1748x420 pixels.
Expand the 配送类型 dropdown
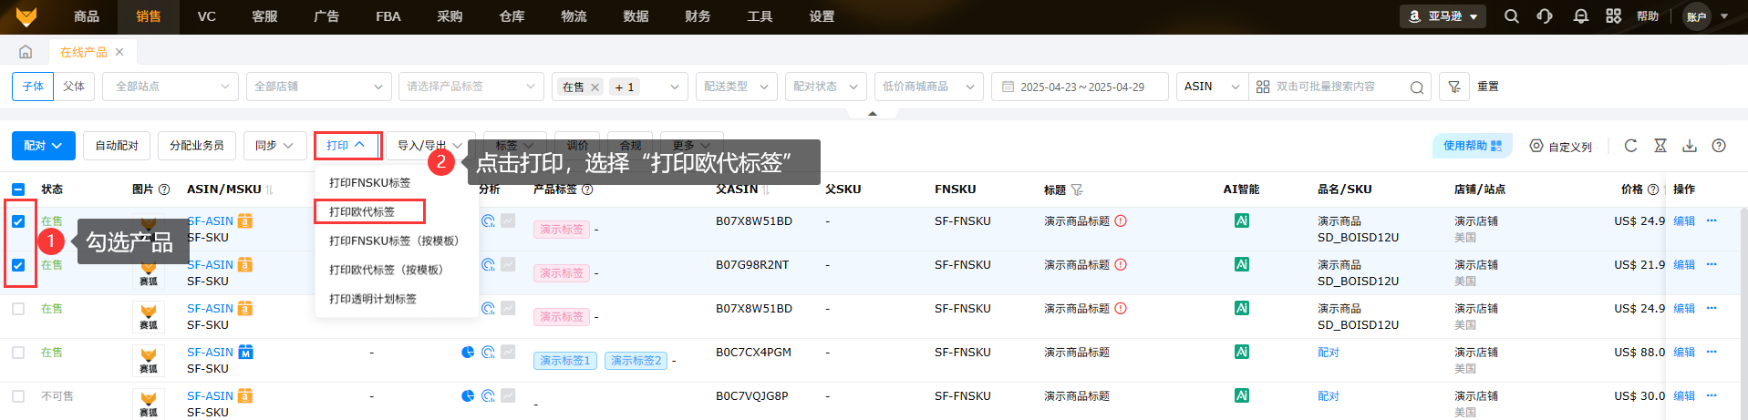[x=736, y=87]
